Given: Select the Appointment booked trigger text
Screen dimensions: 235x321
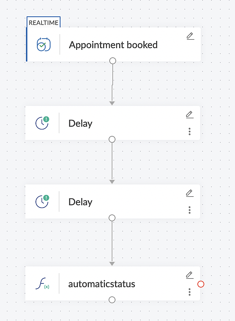Looking at the screenshot, I should tap(113, 45).
